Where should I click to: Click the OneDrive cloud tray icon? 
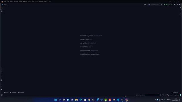point(162,100)
